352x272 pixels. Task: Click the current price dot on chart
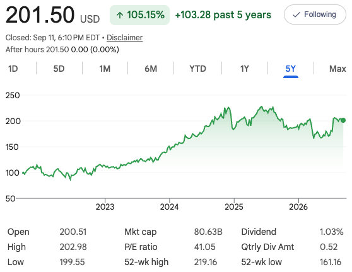[x=343, y=120]
